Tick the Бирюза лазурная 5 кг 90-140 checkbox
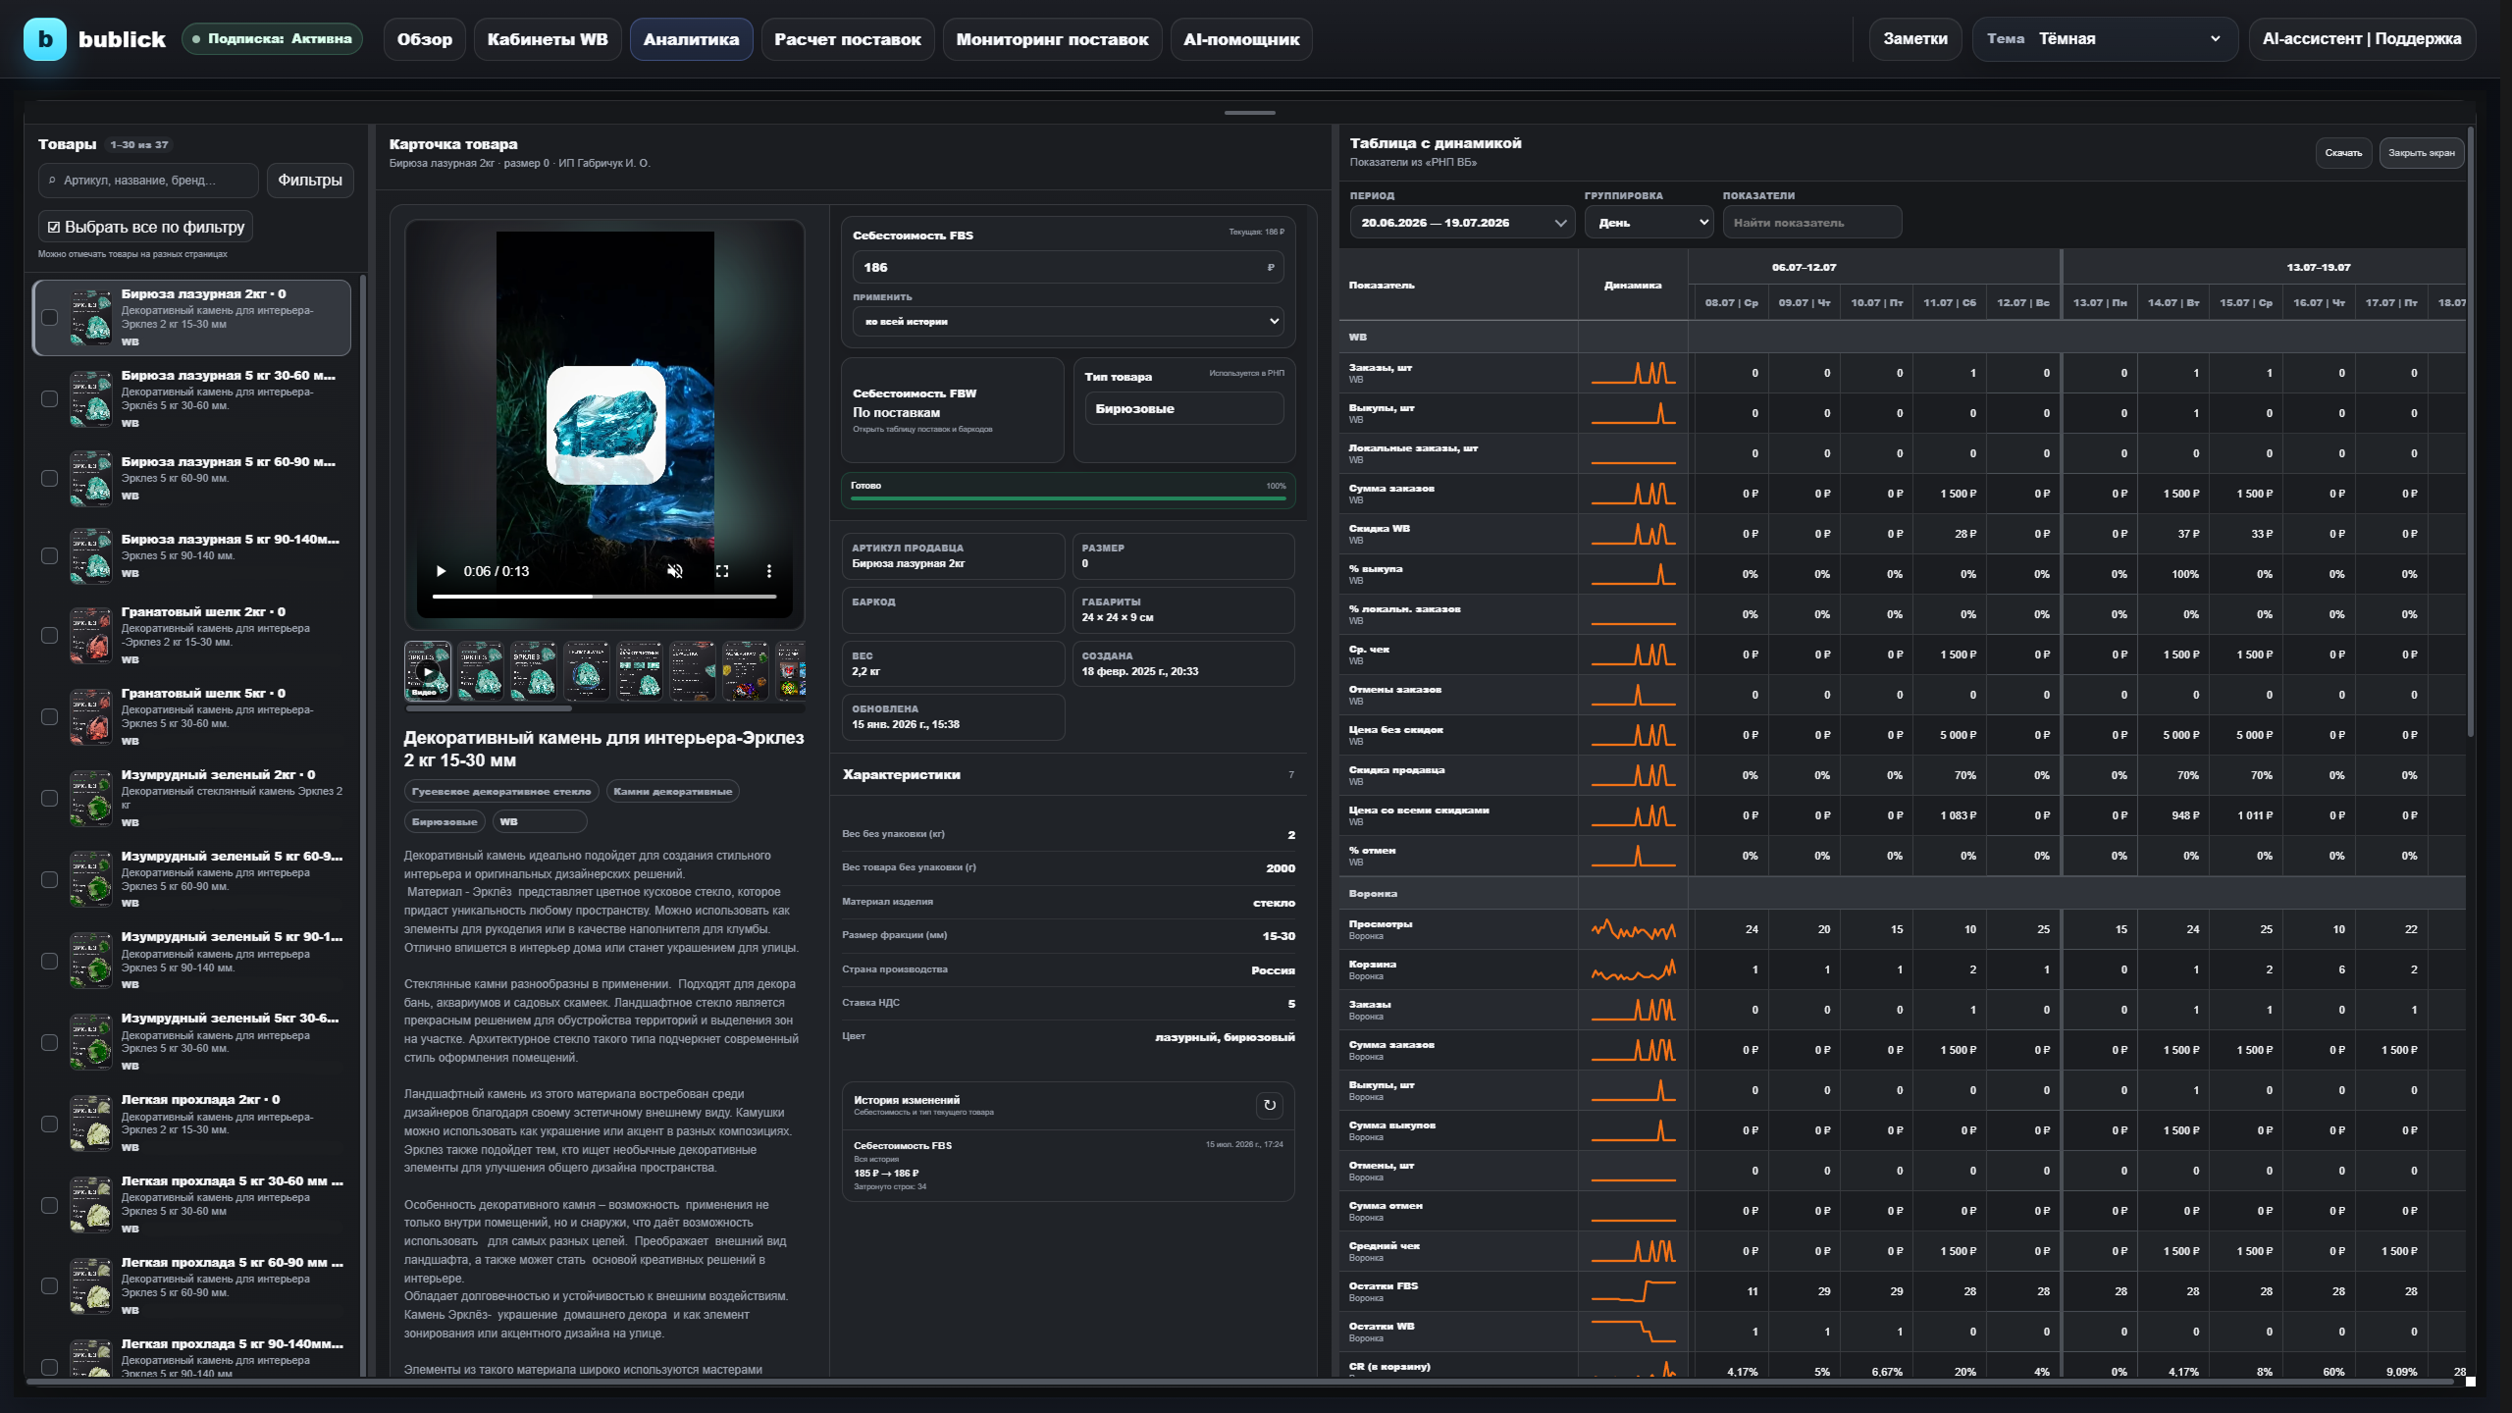 [49, 555]
